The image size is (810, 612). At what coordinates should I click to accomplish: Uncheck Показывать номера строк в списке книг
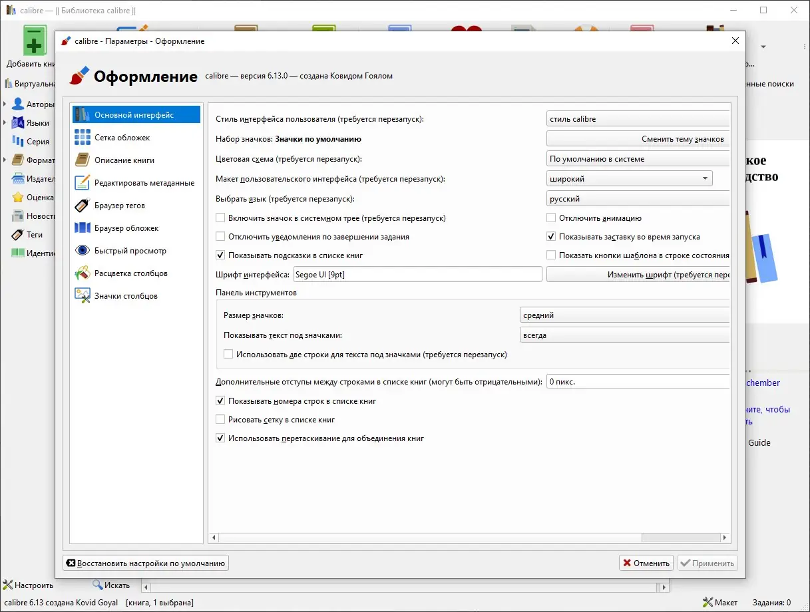[220, 402]
